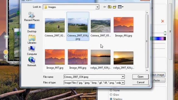The height and width of the screenshot is (100, 178).
Task: Click the background window vertical scrollbar
Action: coord(170,31)
